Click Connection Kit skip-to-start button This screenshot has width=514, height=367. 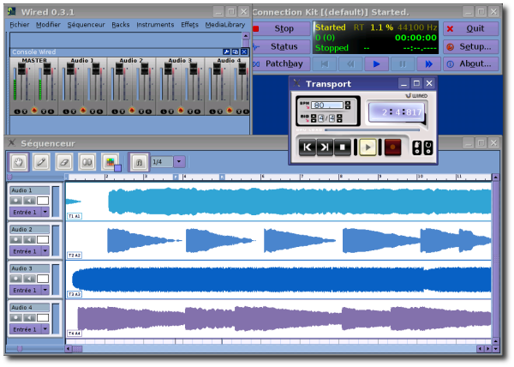(x=325, y=64)
